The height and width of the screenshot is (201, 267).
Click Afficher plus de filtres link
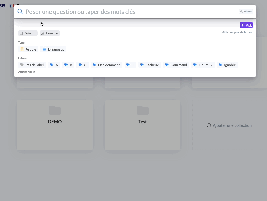click(237, 32)
